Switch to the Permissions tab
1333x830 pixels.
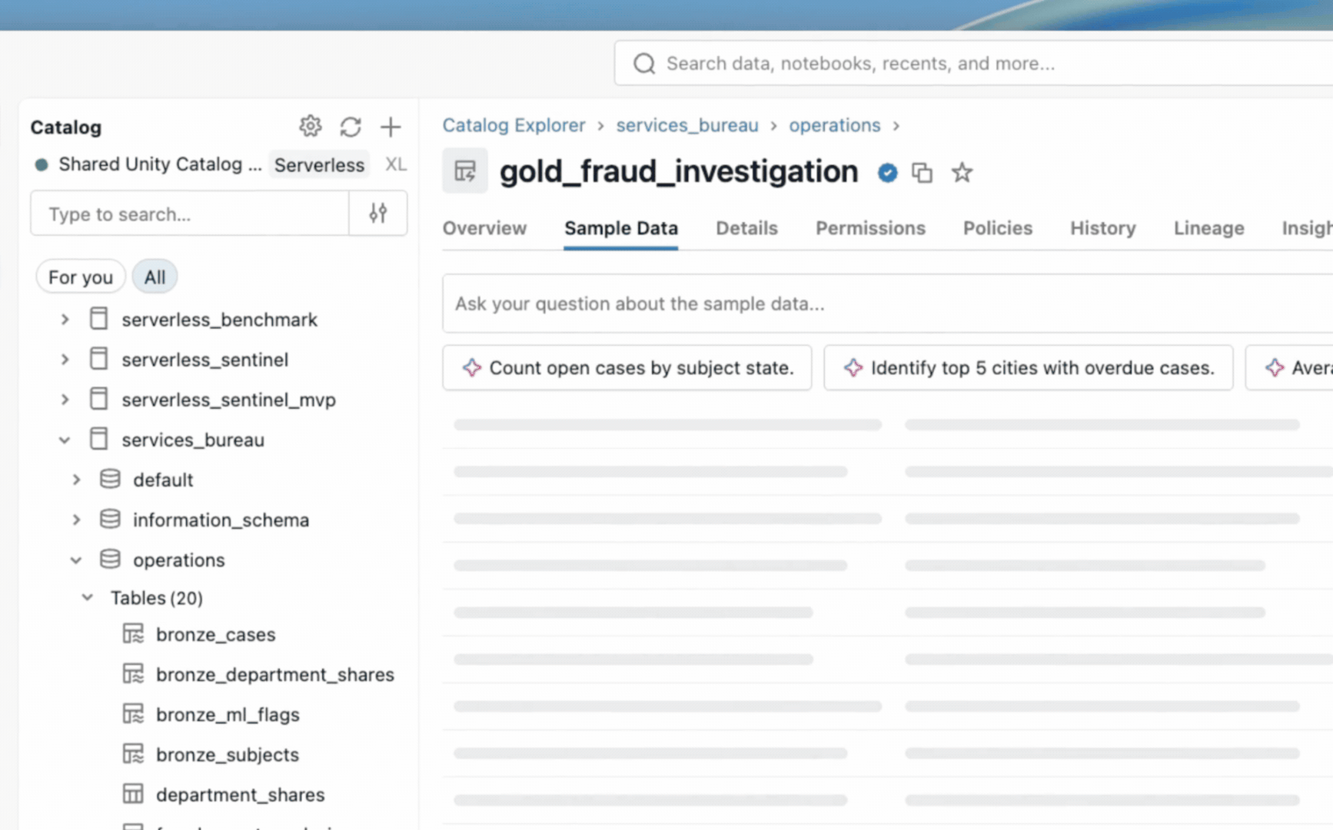(x=870, y=228)
